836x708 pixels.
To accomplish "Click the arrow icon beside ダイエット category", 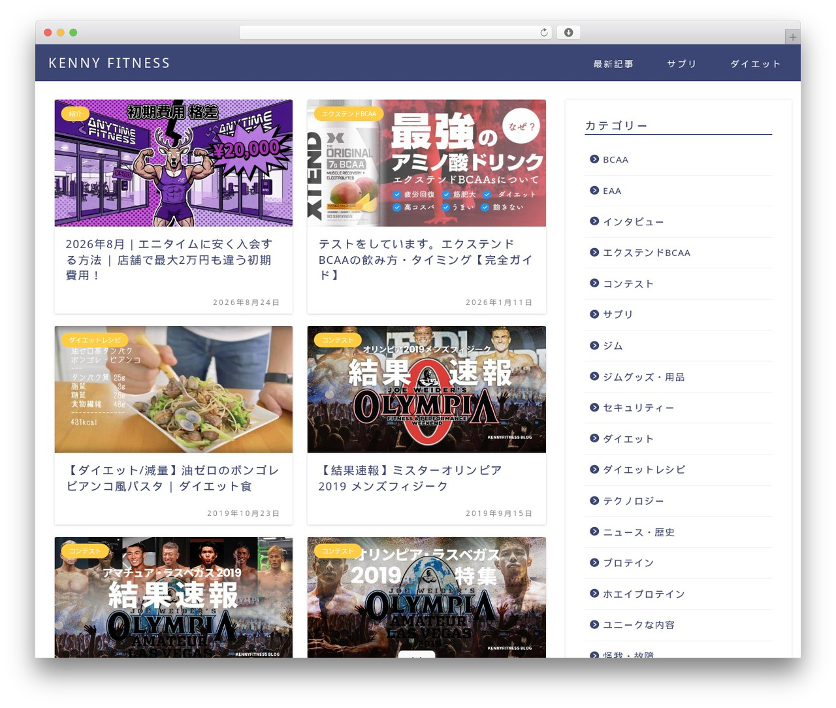I will [x=594, y=438].
